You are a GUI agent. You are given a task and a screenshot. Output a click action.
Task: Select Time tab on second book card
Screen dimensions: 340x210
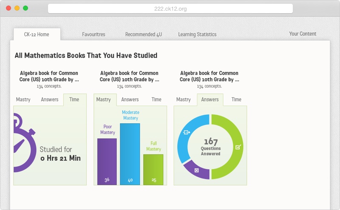tap(156, 99)
